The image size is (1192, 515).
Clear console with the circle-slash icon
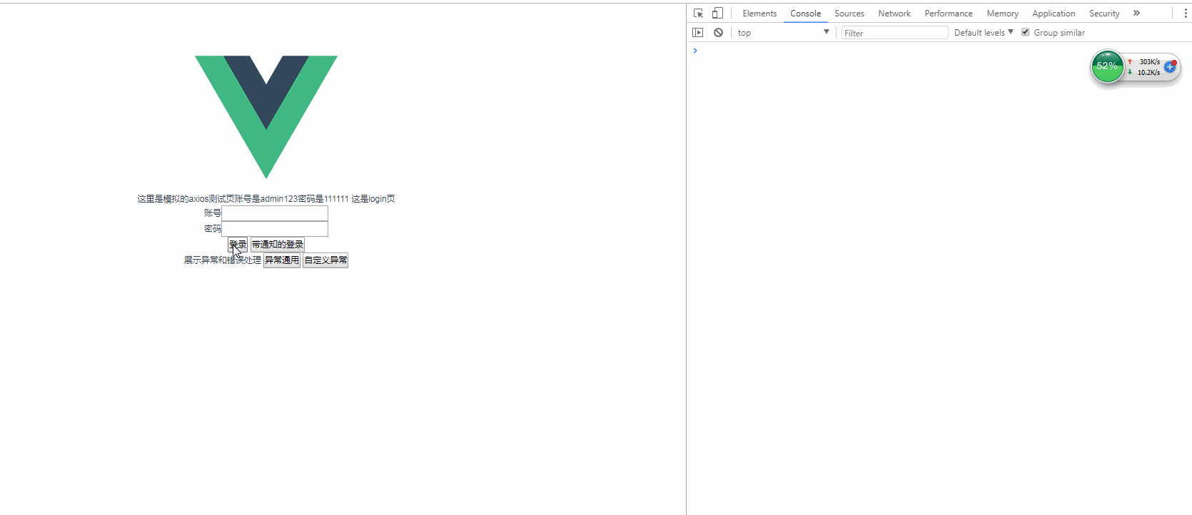[x=718, y=33]
